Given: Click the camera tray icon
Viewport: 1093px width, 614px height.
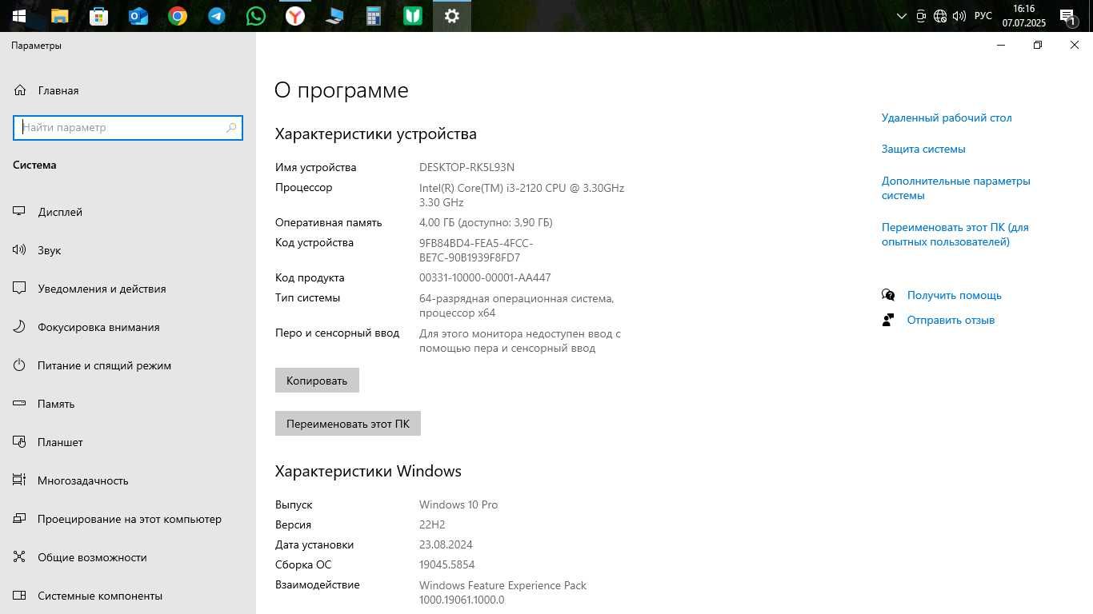Looking at the screenshot, I should (x=921, y=16).
